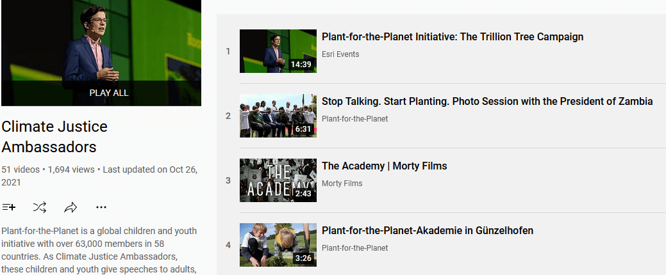
Task: Share the playlist using the arrow icon
Action: click(x=70, y=207)
